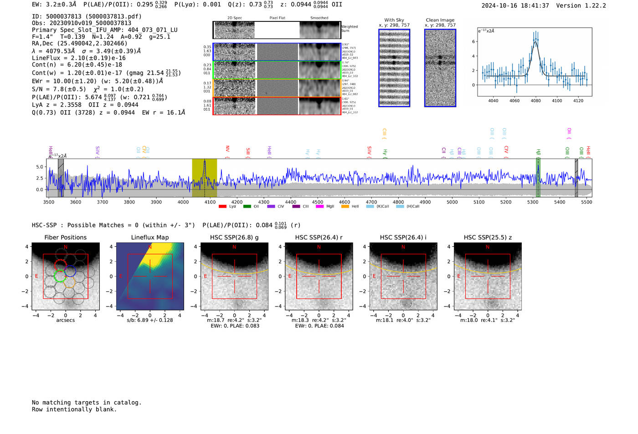The height and width of the screenshot is (434, 638).
Task: Click the magenta MgII legend swatch
Action: pos(320,206)
